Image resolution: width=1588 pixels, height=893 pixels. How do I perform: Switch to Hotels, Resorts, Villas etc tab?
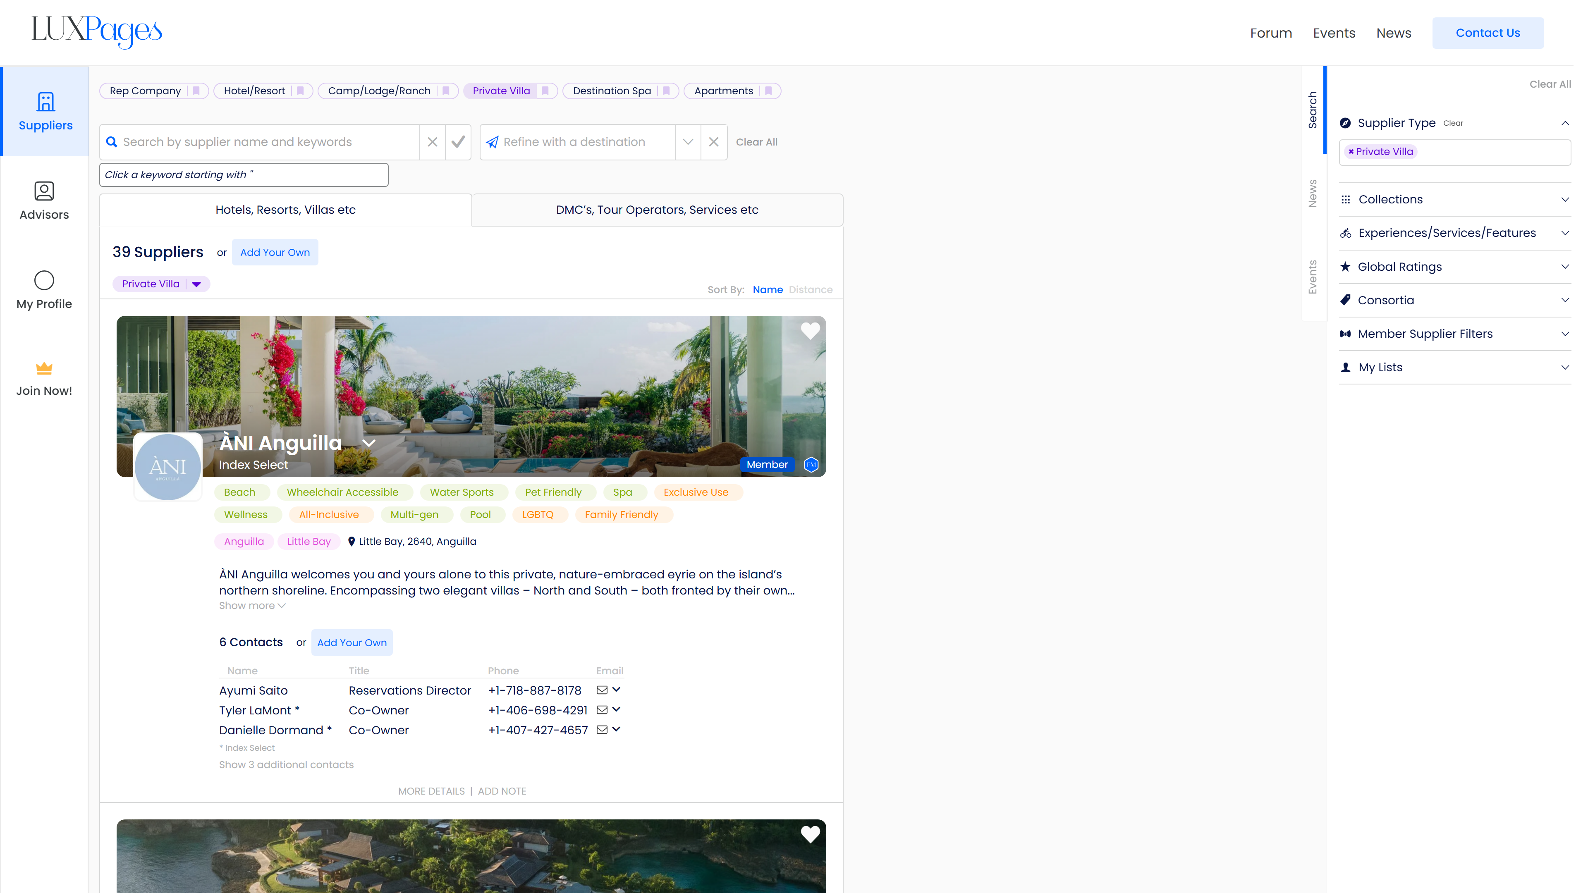(x=285, y=210)
